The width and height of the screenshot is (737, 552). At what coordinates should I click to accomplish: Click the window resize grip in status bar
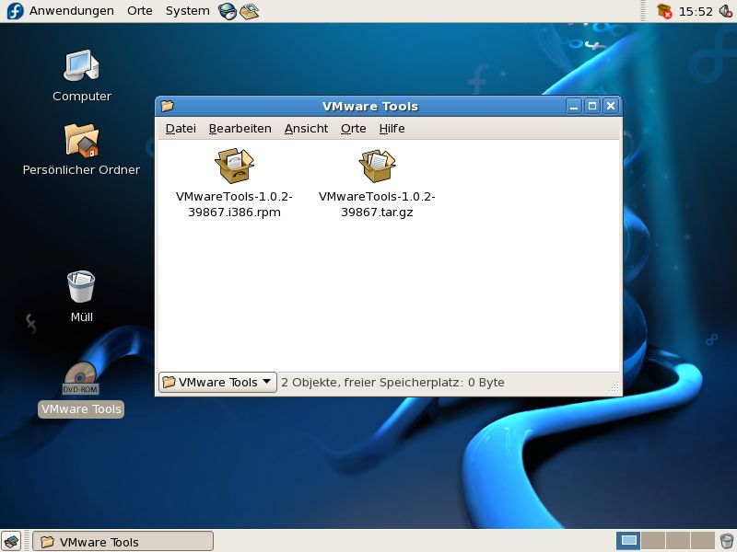click(614, 386)
